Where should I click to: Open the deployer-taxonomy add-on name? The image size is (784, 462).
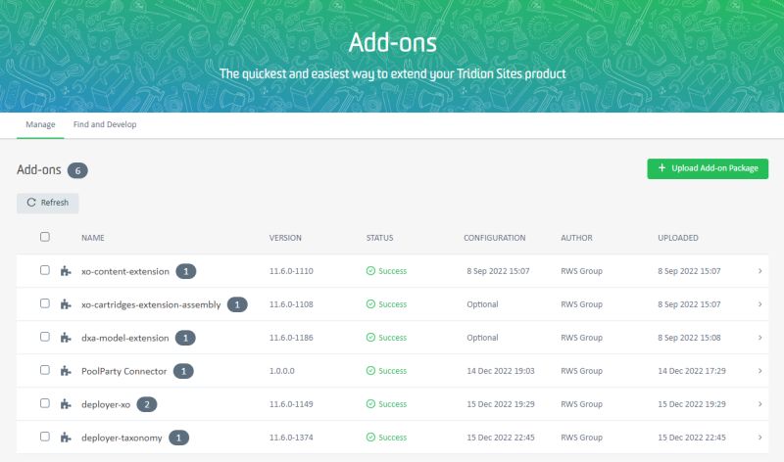point(122,438)
